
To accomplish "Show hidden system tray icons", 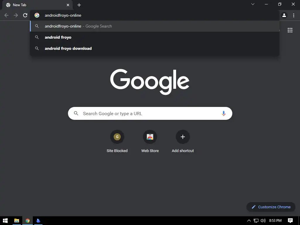I will pos(249,221).
